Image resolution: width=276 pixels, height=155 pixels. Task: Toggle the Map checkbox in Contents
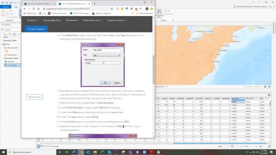click(x=4, y=44)
